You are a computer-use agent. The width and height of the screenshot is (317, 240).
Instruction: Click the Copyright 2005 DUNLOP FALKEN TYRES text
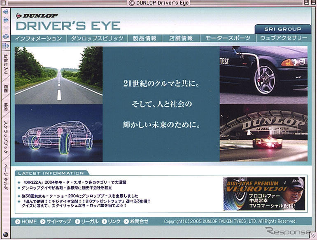pos(230,221)
